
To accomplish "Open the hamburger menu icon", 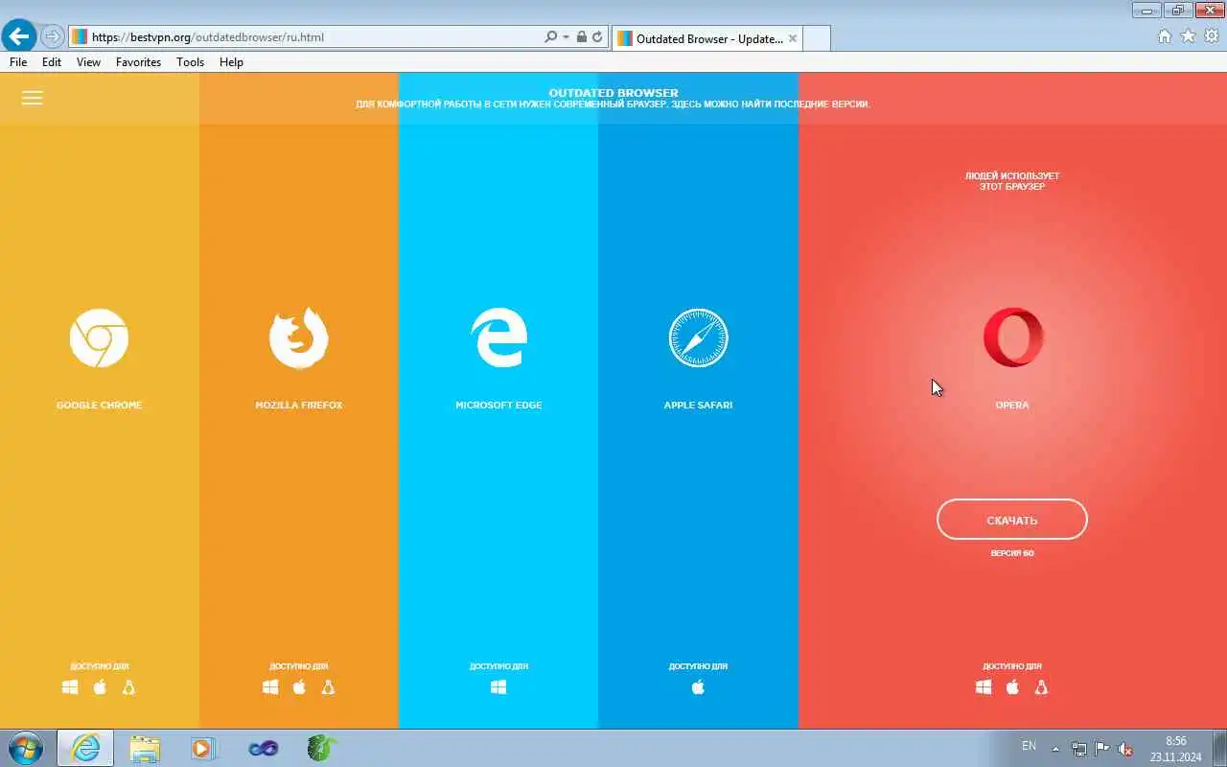I will pyautogui.click(x=32, y=98).
